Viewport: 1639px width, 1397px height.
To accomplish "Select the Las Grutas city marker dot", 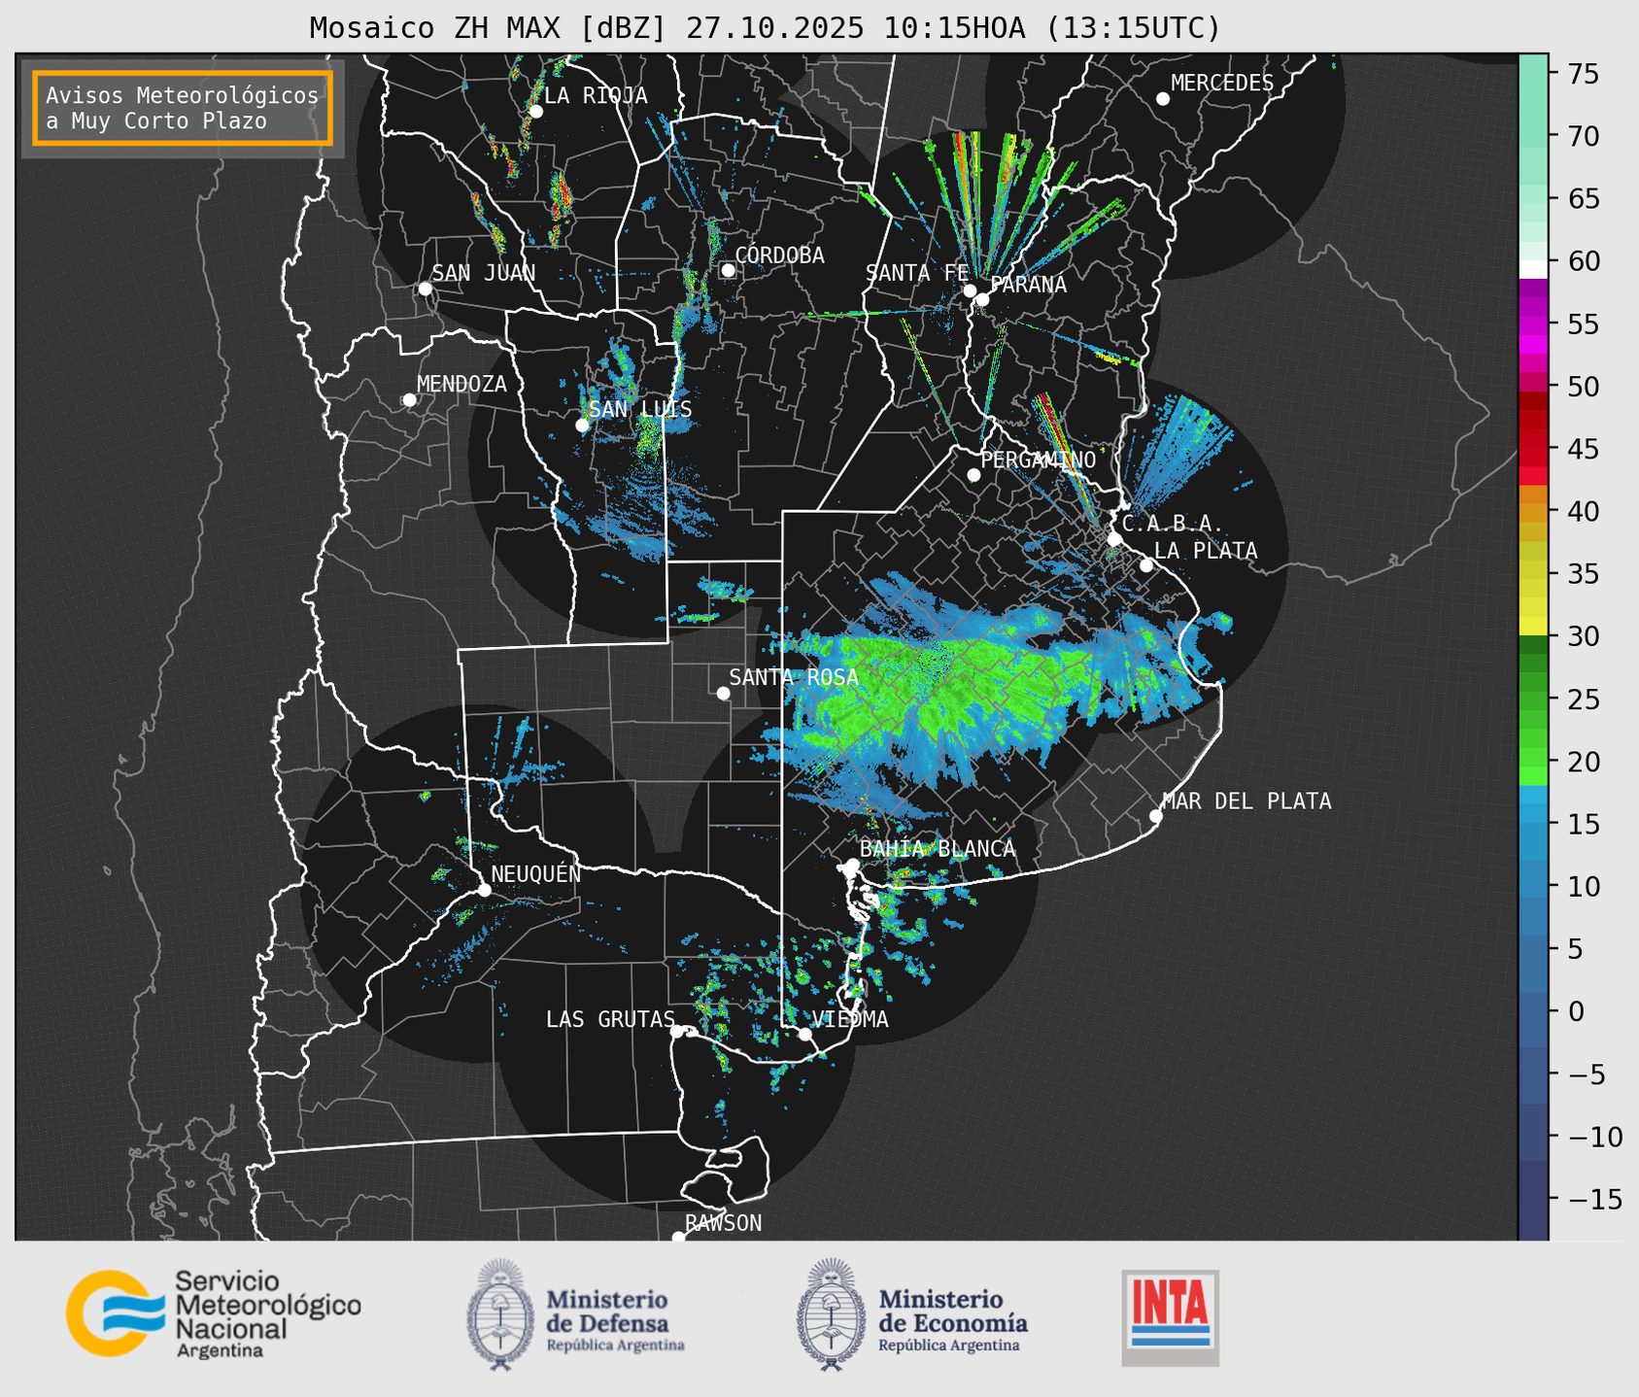I will coord(677,1031).
